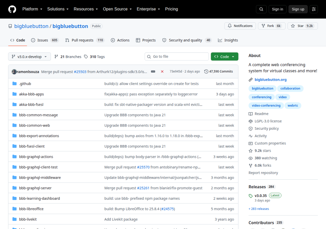Image resolution: width=326 pixels, height=229 pixels.
Task: Open the Releases 284 heading link
Action: tap(262, 187)
